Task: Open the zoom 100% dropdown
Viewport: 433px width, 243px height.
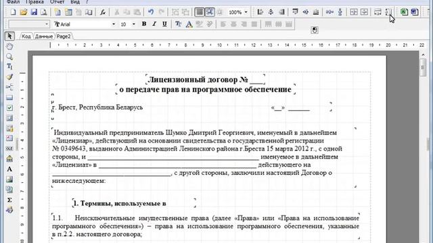Action: coord(246,12)
